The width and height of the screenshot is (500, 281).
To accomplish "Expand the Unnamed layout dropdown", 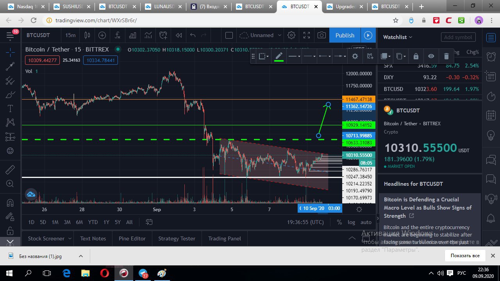I will click(279, 36).
